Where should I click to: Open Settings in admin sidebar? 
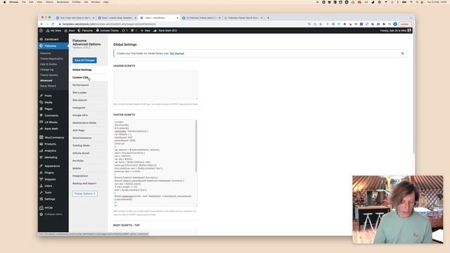[x=50, y=199]
